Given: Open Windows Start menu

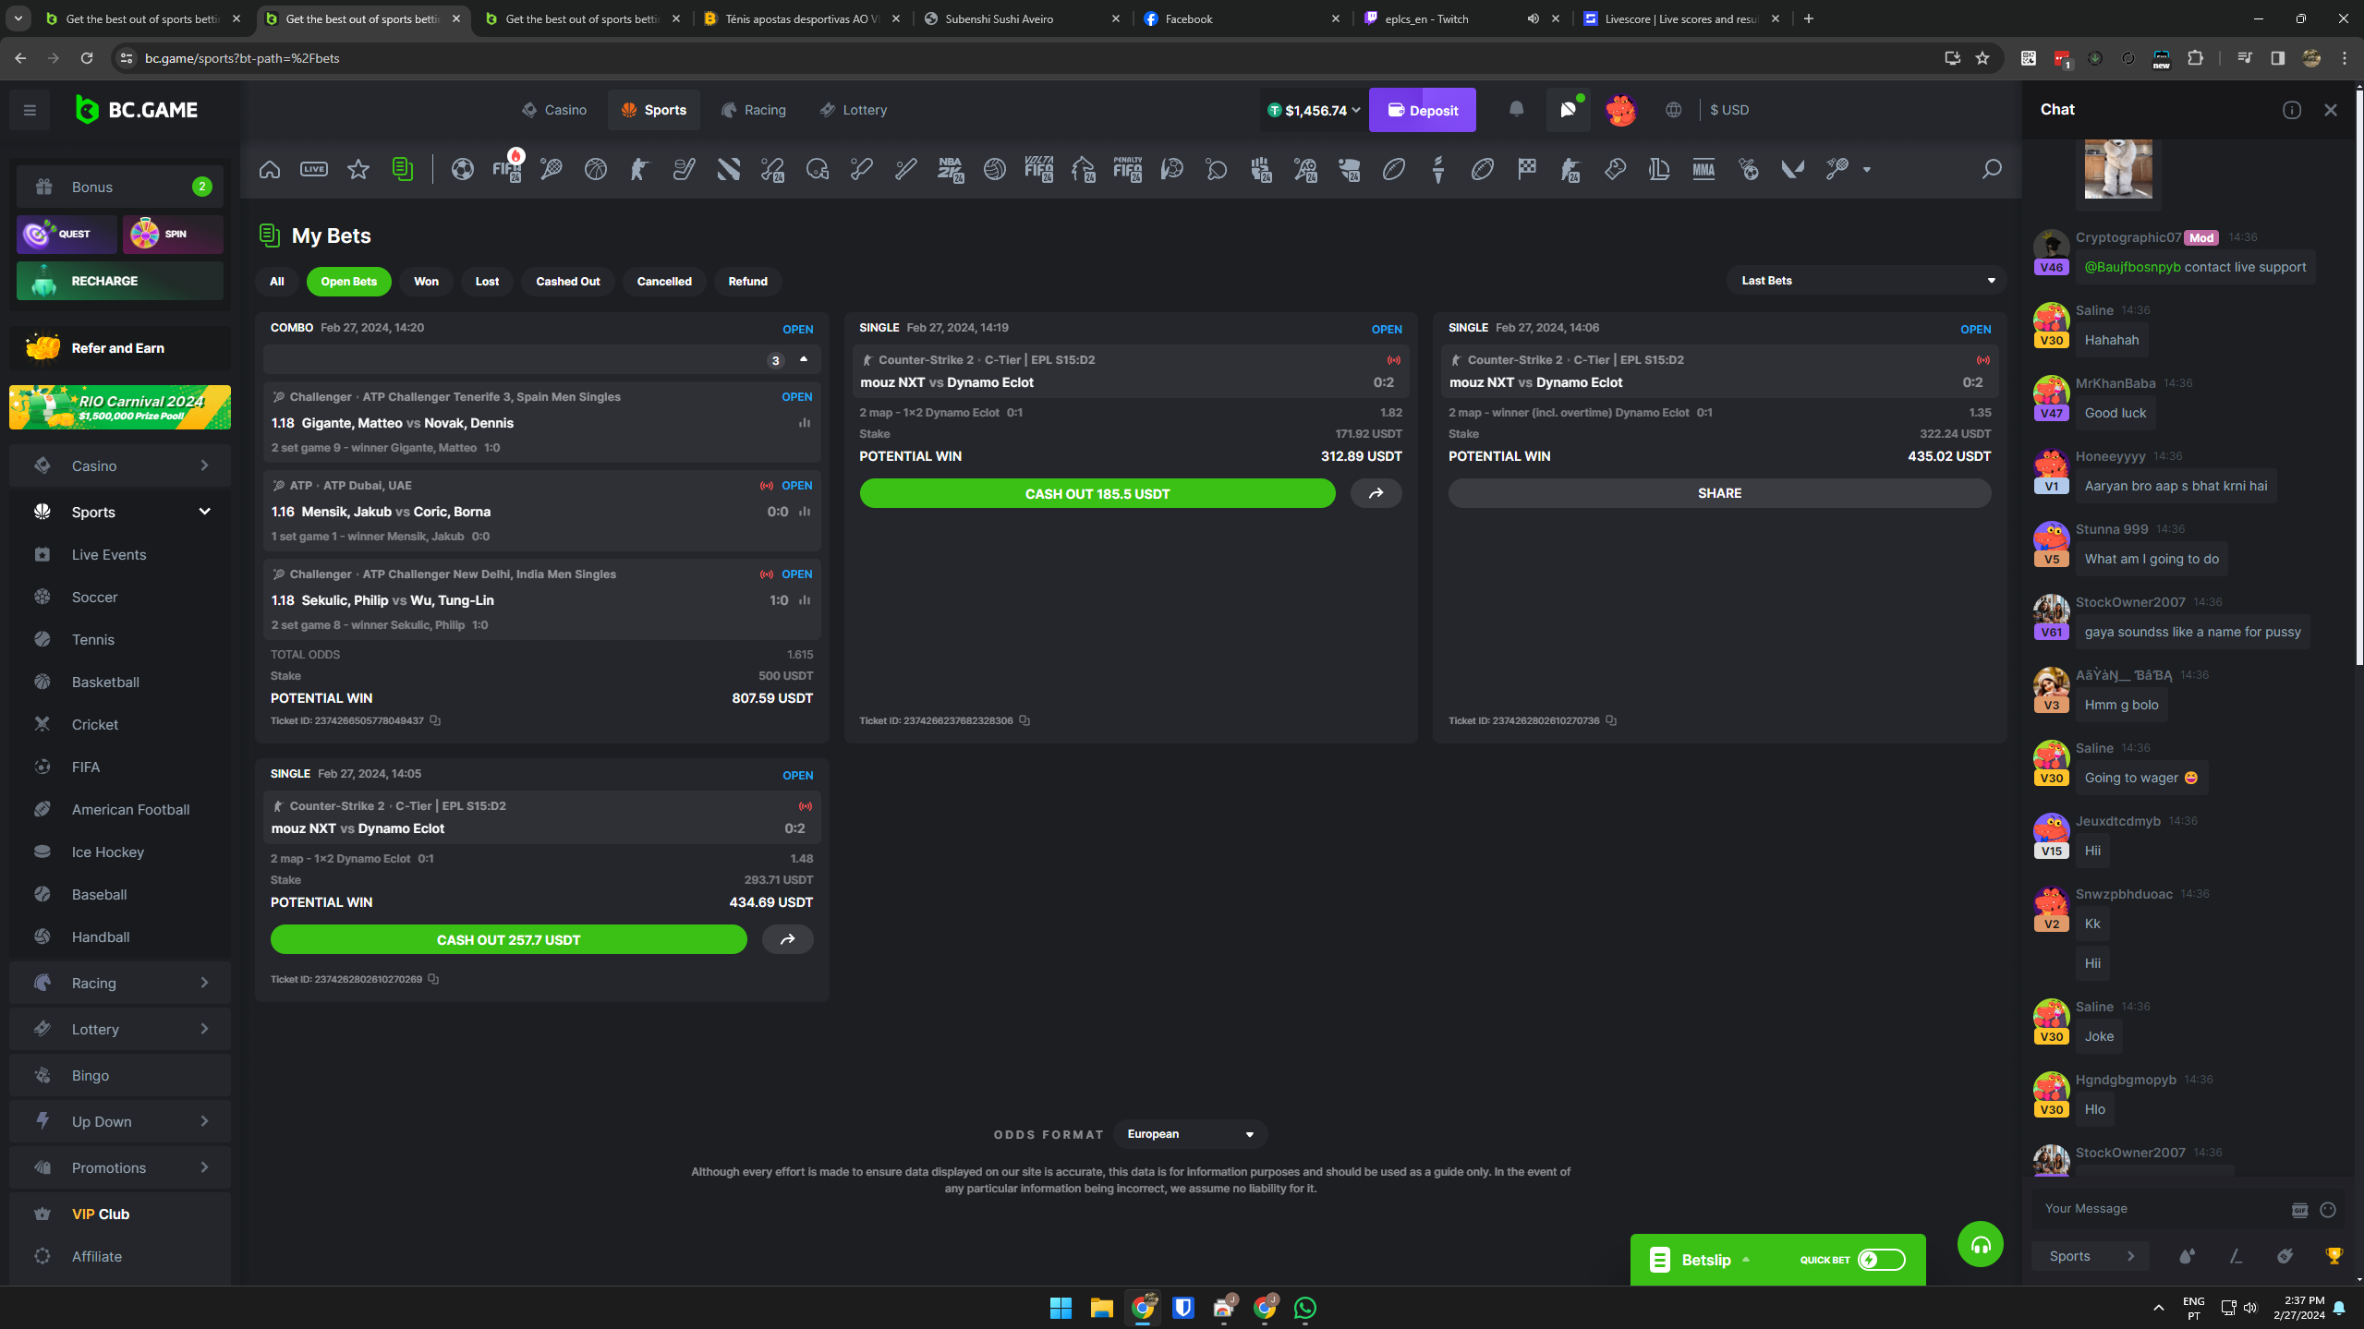Looking at the screenshot, I should coord(1061,1308).
